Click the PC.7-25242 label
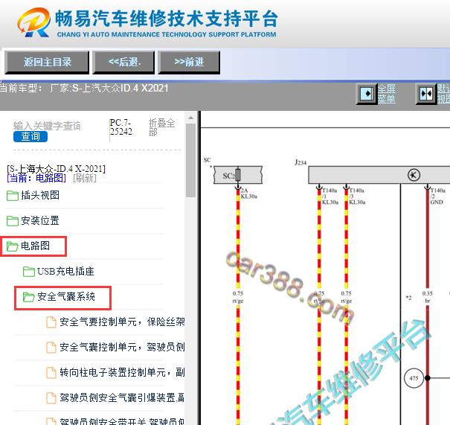Image resolution: width=450 pixels, height=425 pixels. (120, 127)
